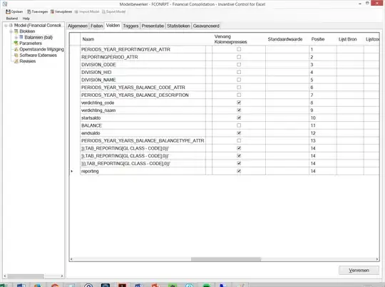Image resolution: width=385 pixels, height=287 pixels.
Task: Collapse the Model (Financial Consol.) tree node
Action: click(6, 25)
